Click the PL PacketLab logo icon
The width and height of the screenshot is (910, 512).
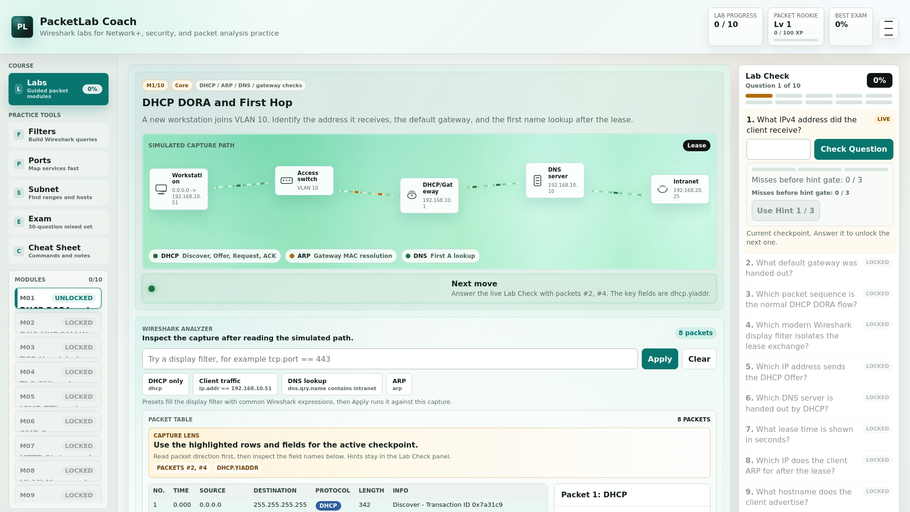pyautogui.click(x=22, y=27)
